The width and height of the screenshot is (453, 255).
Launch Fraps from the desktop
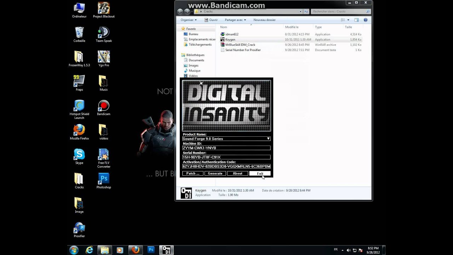pos(79,84)
